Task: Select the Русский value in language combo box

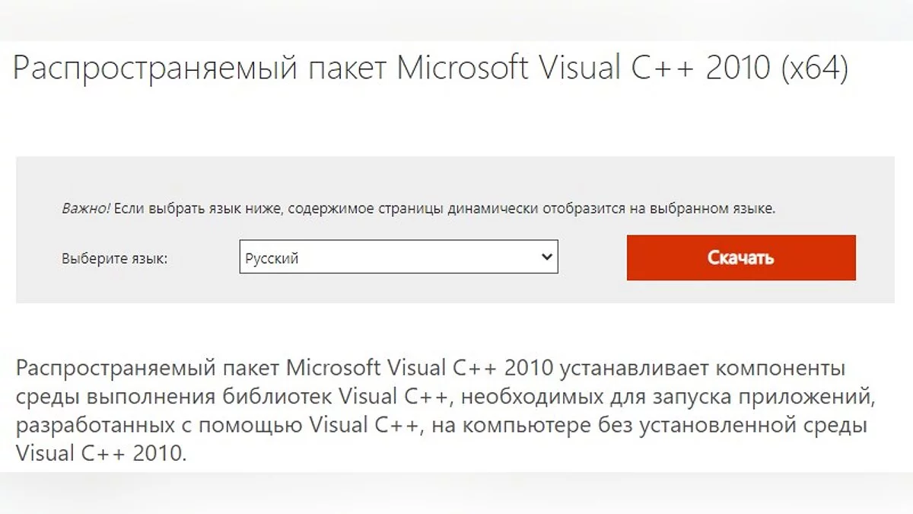Action: click(x=272, y=258)
